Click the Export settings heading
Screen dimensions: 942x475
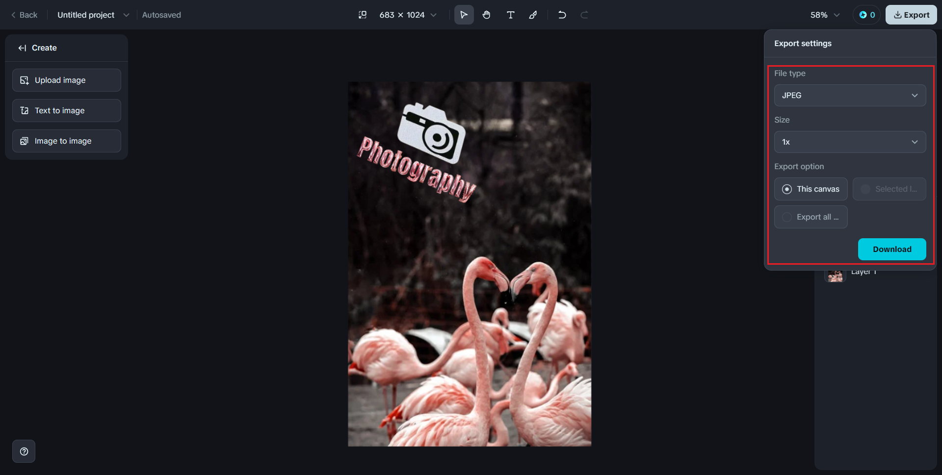(803, 43)
